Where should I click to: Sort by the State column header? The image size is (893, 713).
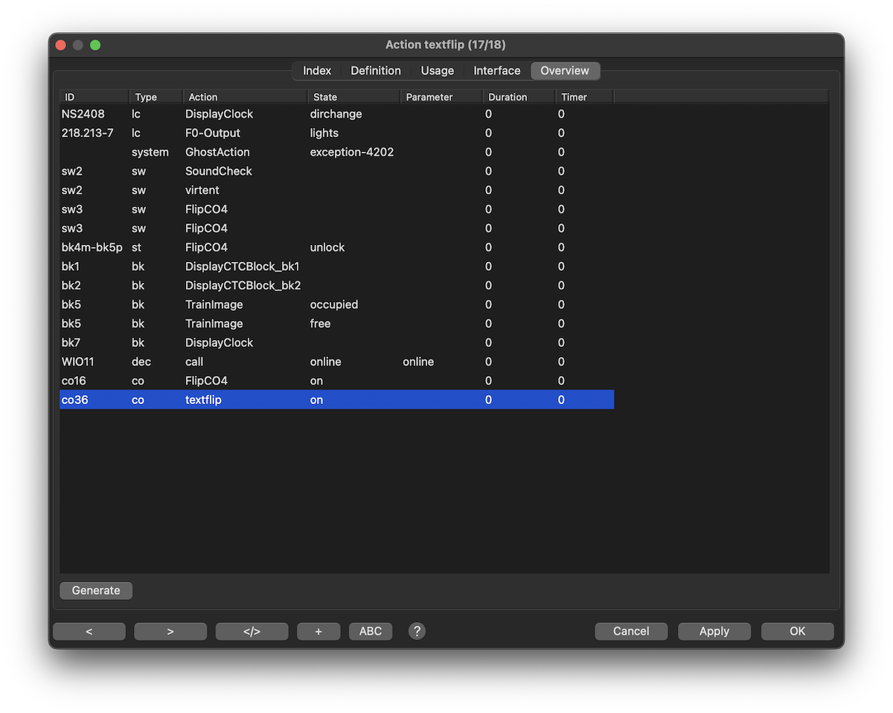(x=353, y=97)
